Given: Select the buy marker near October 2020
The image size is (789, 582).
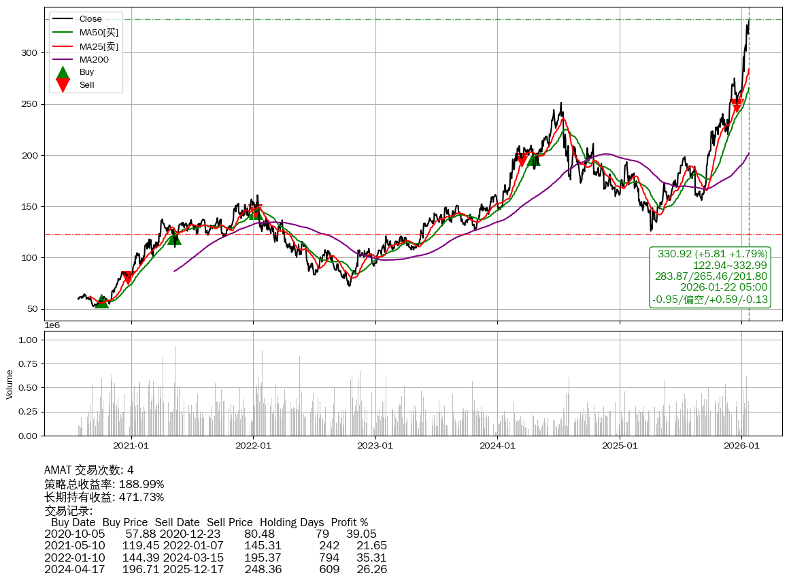Looking at the screenshot, I should click(101, 301).
